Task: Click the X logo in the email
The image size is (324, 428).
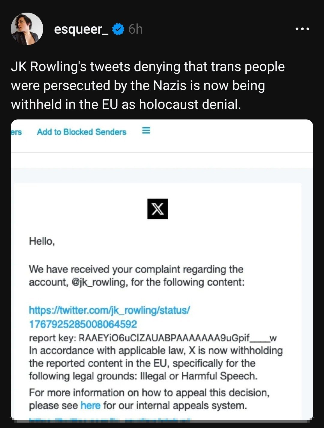Action: (x=157, y=209)
